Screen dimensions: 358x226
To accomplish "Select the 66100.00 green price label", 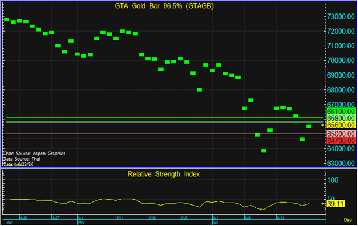I will coord(341,112).
